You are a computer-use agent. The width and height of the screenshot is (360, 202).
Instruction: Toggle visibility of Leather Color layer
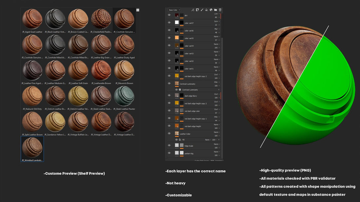(169, 133)
